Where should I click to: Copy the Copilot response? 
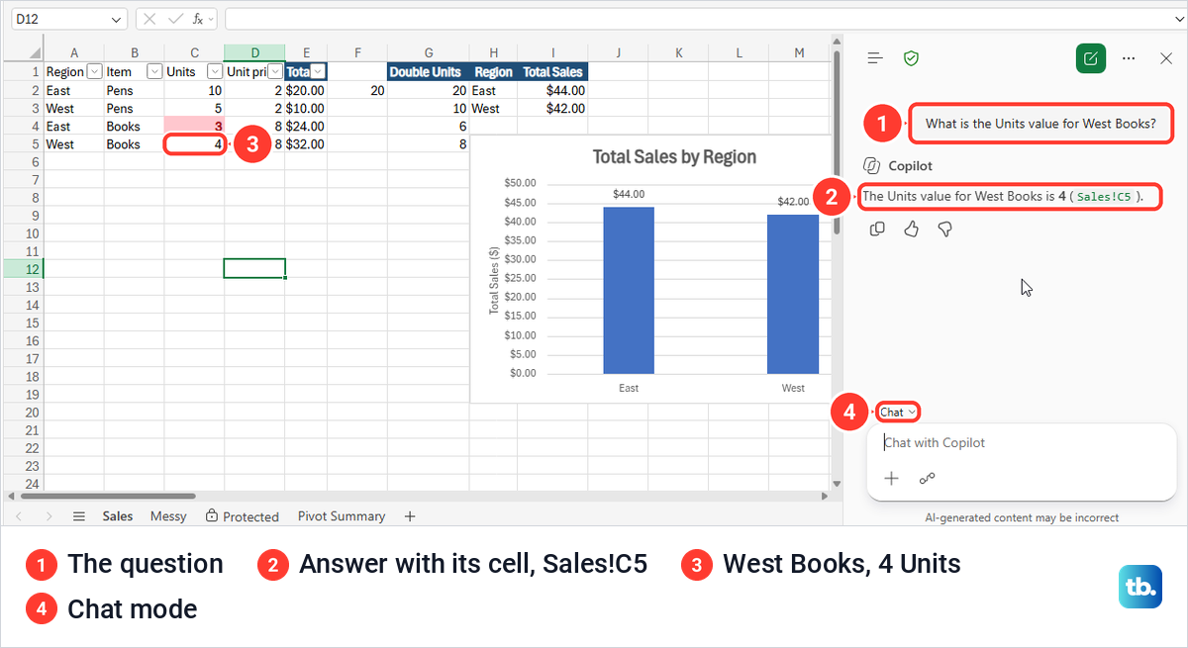(877, 229)
